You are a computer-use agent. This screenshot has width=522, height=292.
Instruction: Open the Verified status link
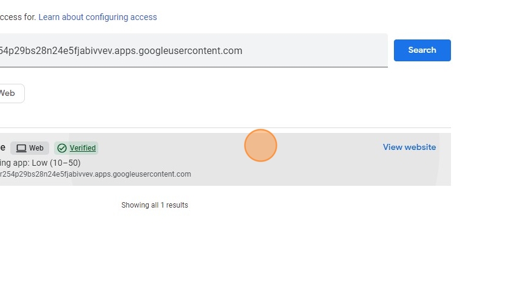click(83, 148)
